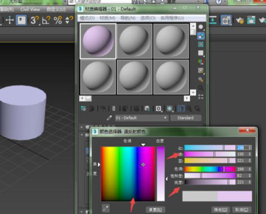This screenshot has width=266, height=214.
Task: Open the 实用程序(U) menu
Action: (172, 18)
